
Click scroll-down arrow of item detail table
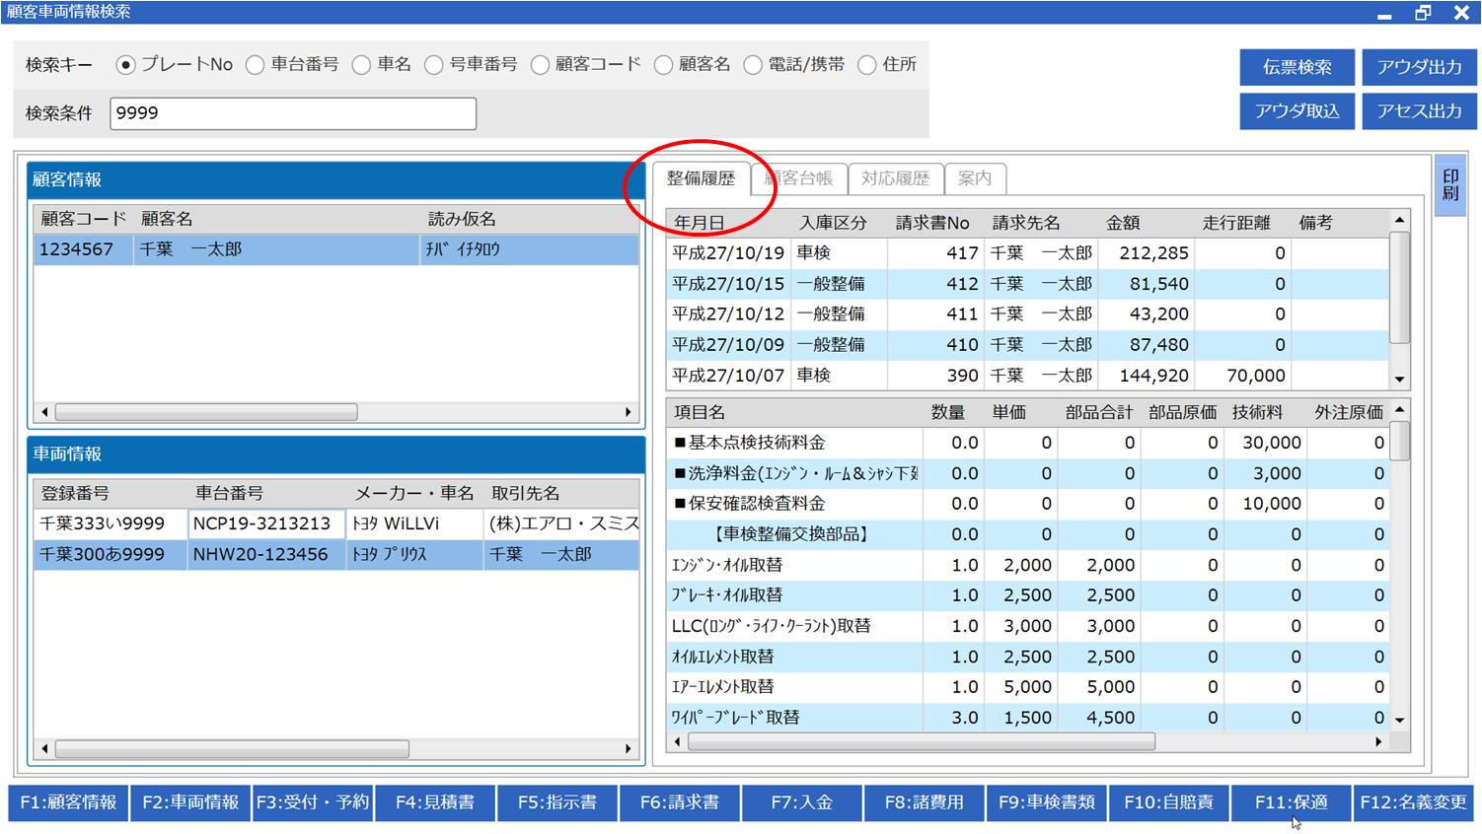coord(1399,721)
